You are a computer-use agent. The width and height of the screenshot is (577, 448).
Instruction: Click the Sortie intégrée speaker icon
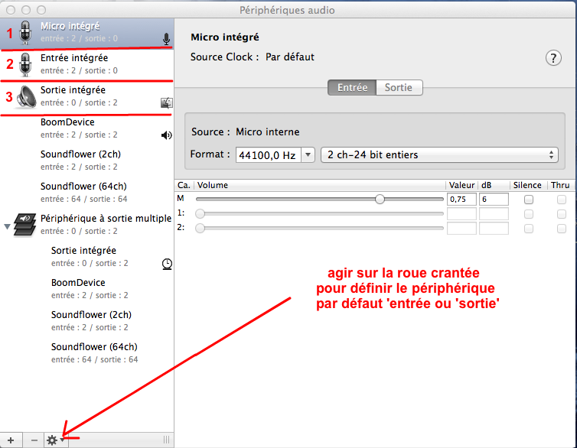(26, 96)
